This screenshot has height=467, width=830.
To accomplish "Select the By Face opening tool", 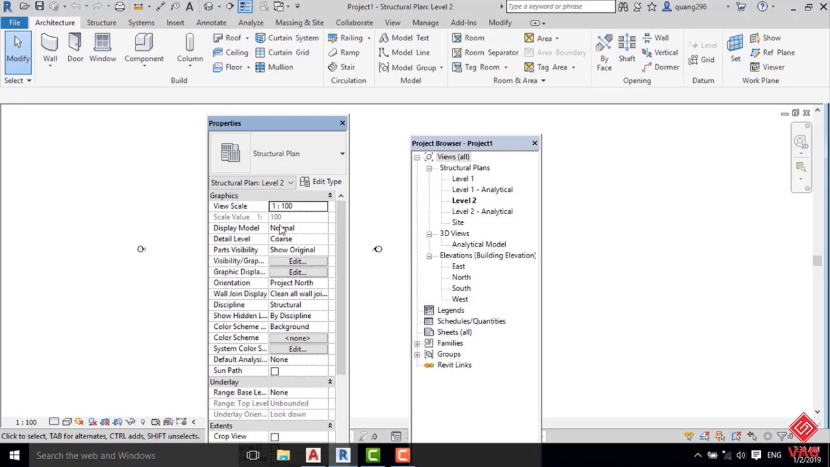I will 604,52.
